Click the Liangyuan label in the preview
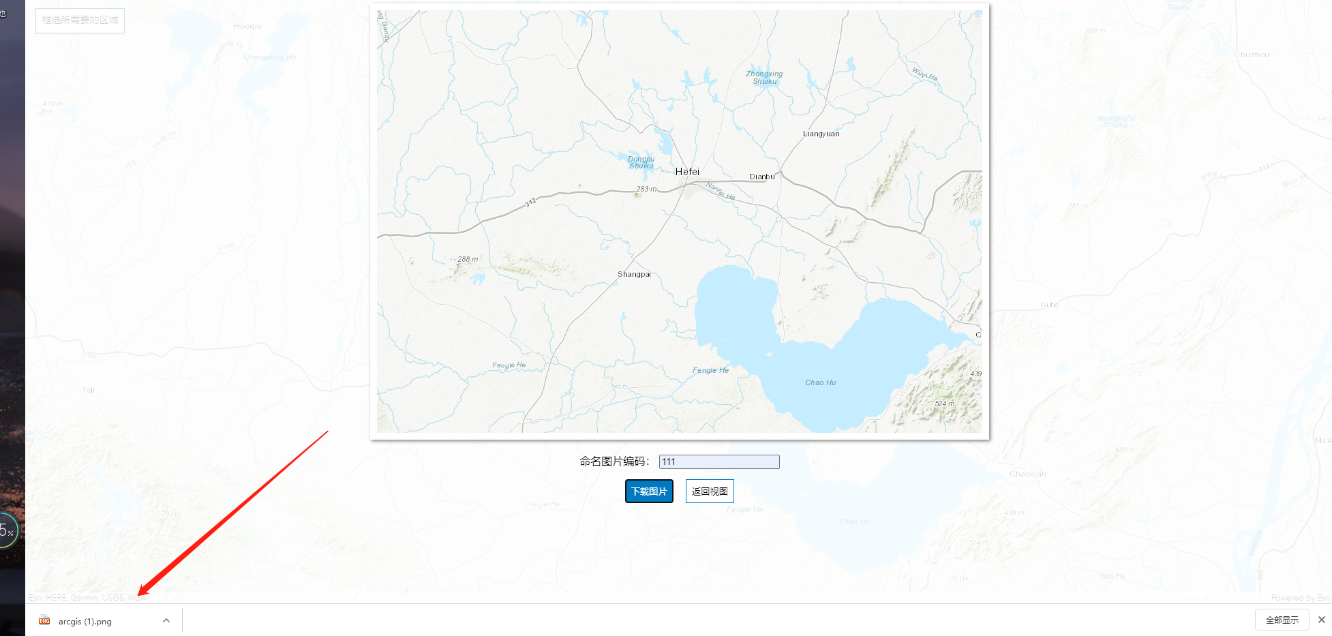The image size is (1332, 636). pyautogui.click(x=821, y=134)
